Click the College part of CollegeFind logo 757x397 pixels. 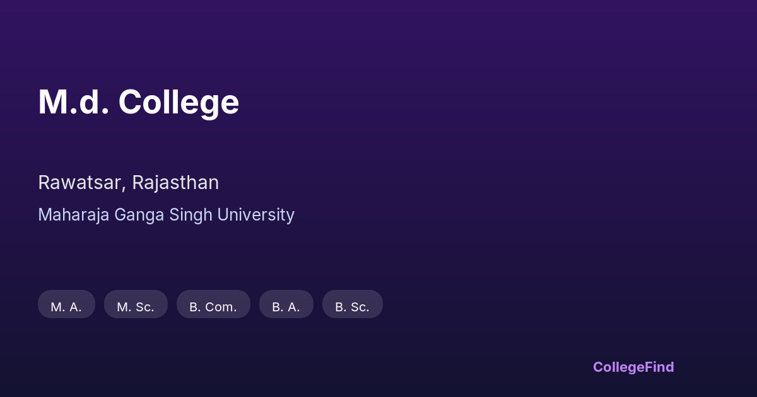[618, 367]
